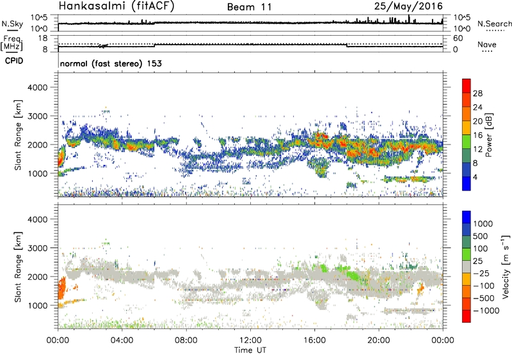The height and width of the screenshot is (354, 512).
Task: Click the "Power [dB]" colorbar title
Action: click(x=488, y=135)
